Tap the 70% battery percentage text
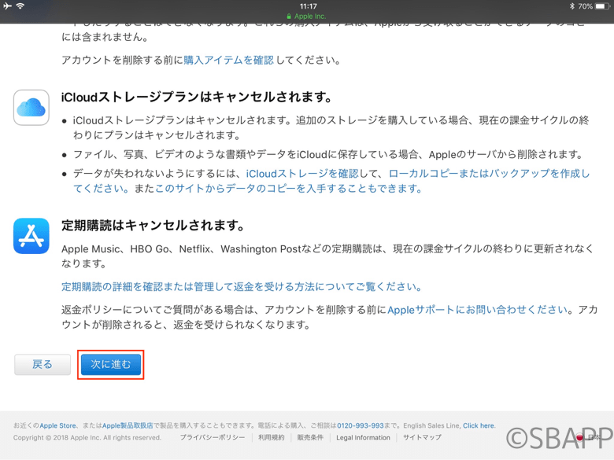This screenshot has height=460, width=614. 585,6
